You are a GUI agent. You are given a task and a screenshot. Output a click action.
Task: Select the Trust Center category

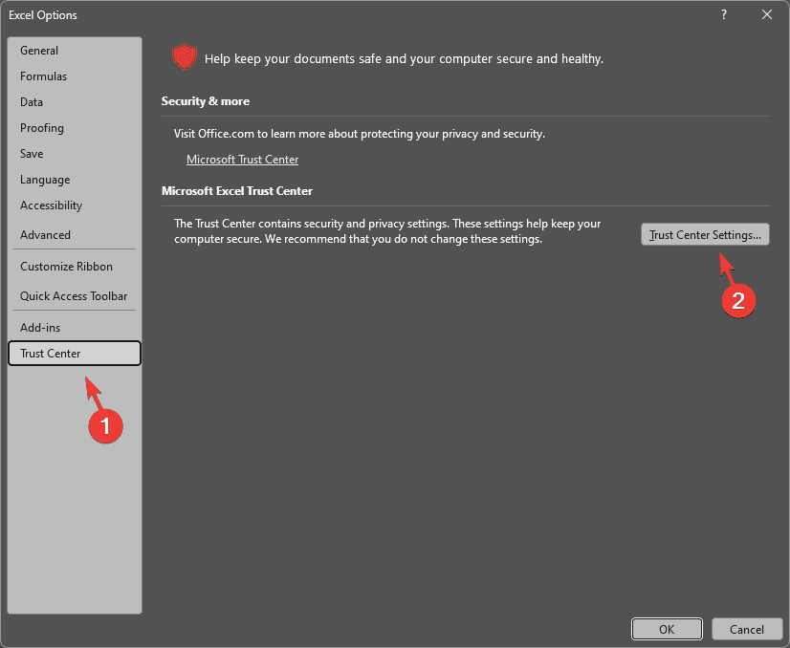(51, 354)
